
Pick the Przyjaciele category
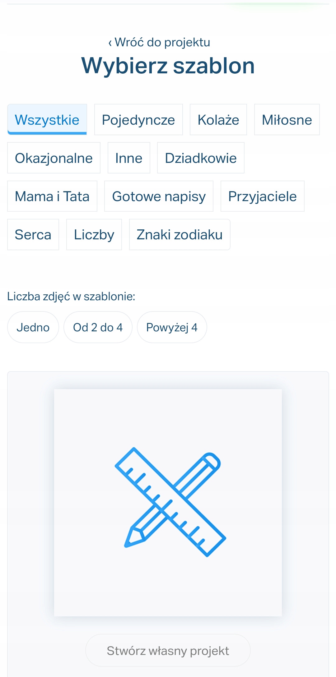(262, 196)
